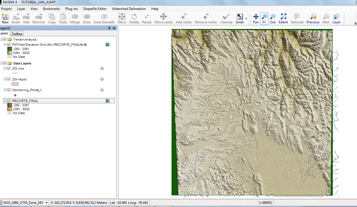Select the Move tool
Viewport: 357px width, 207px height.
122,16
